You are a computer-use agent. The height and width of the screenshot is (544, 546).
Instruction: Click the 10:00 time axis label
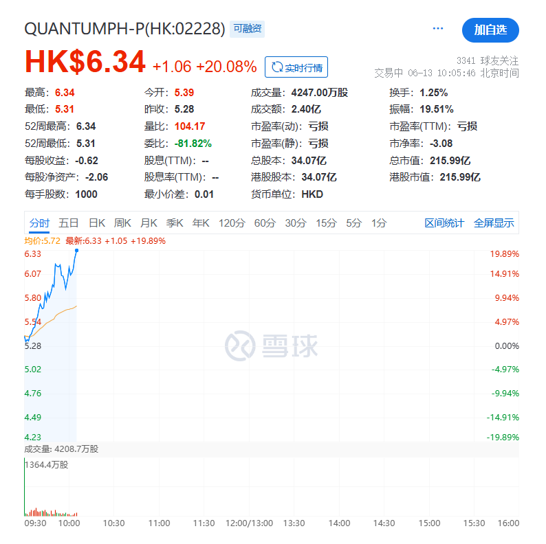(x=69, y=523)
